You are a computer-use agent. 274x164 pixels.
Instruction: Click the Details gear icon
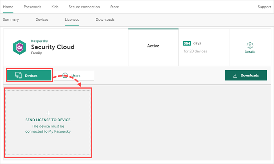click(250, 45)
